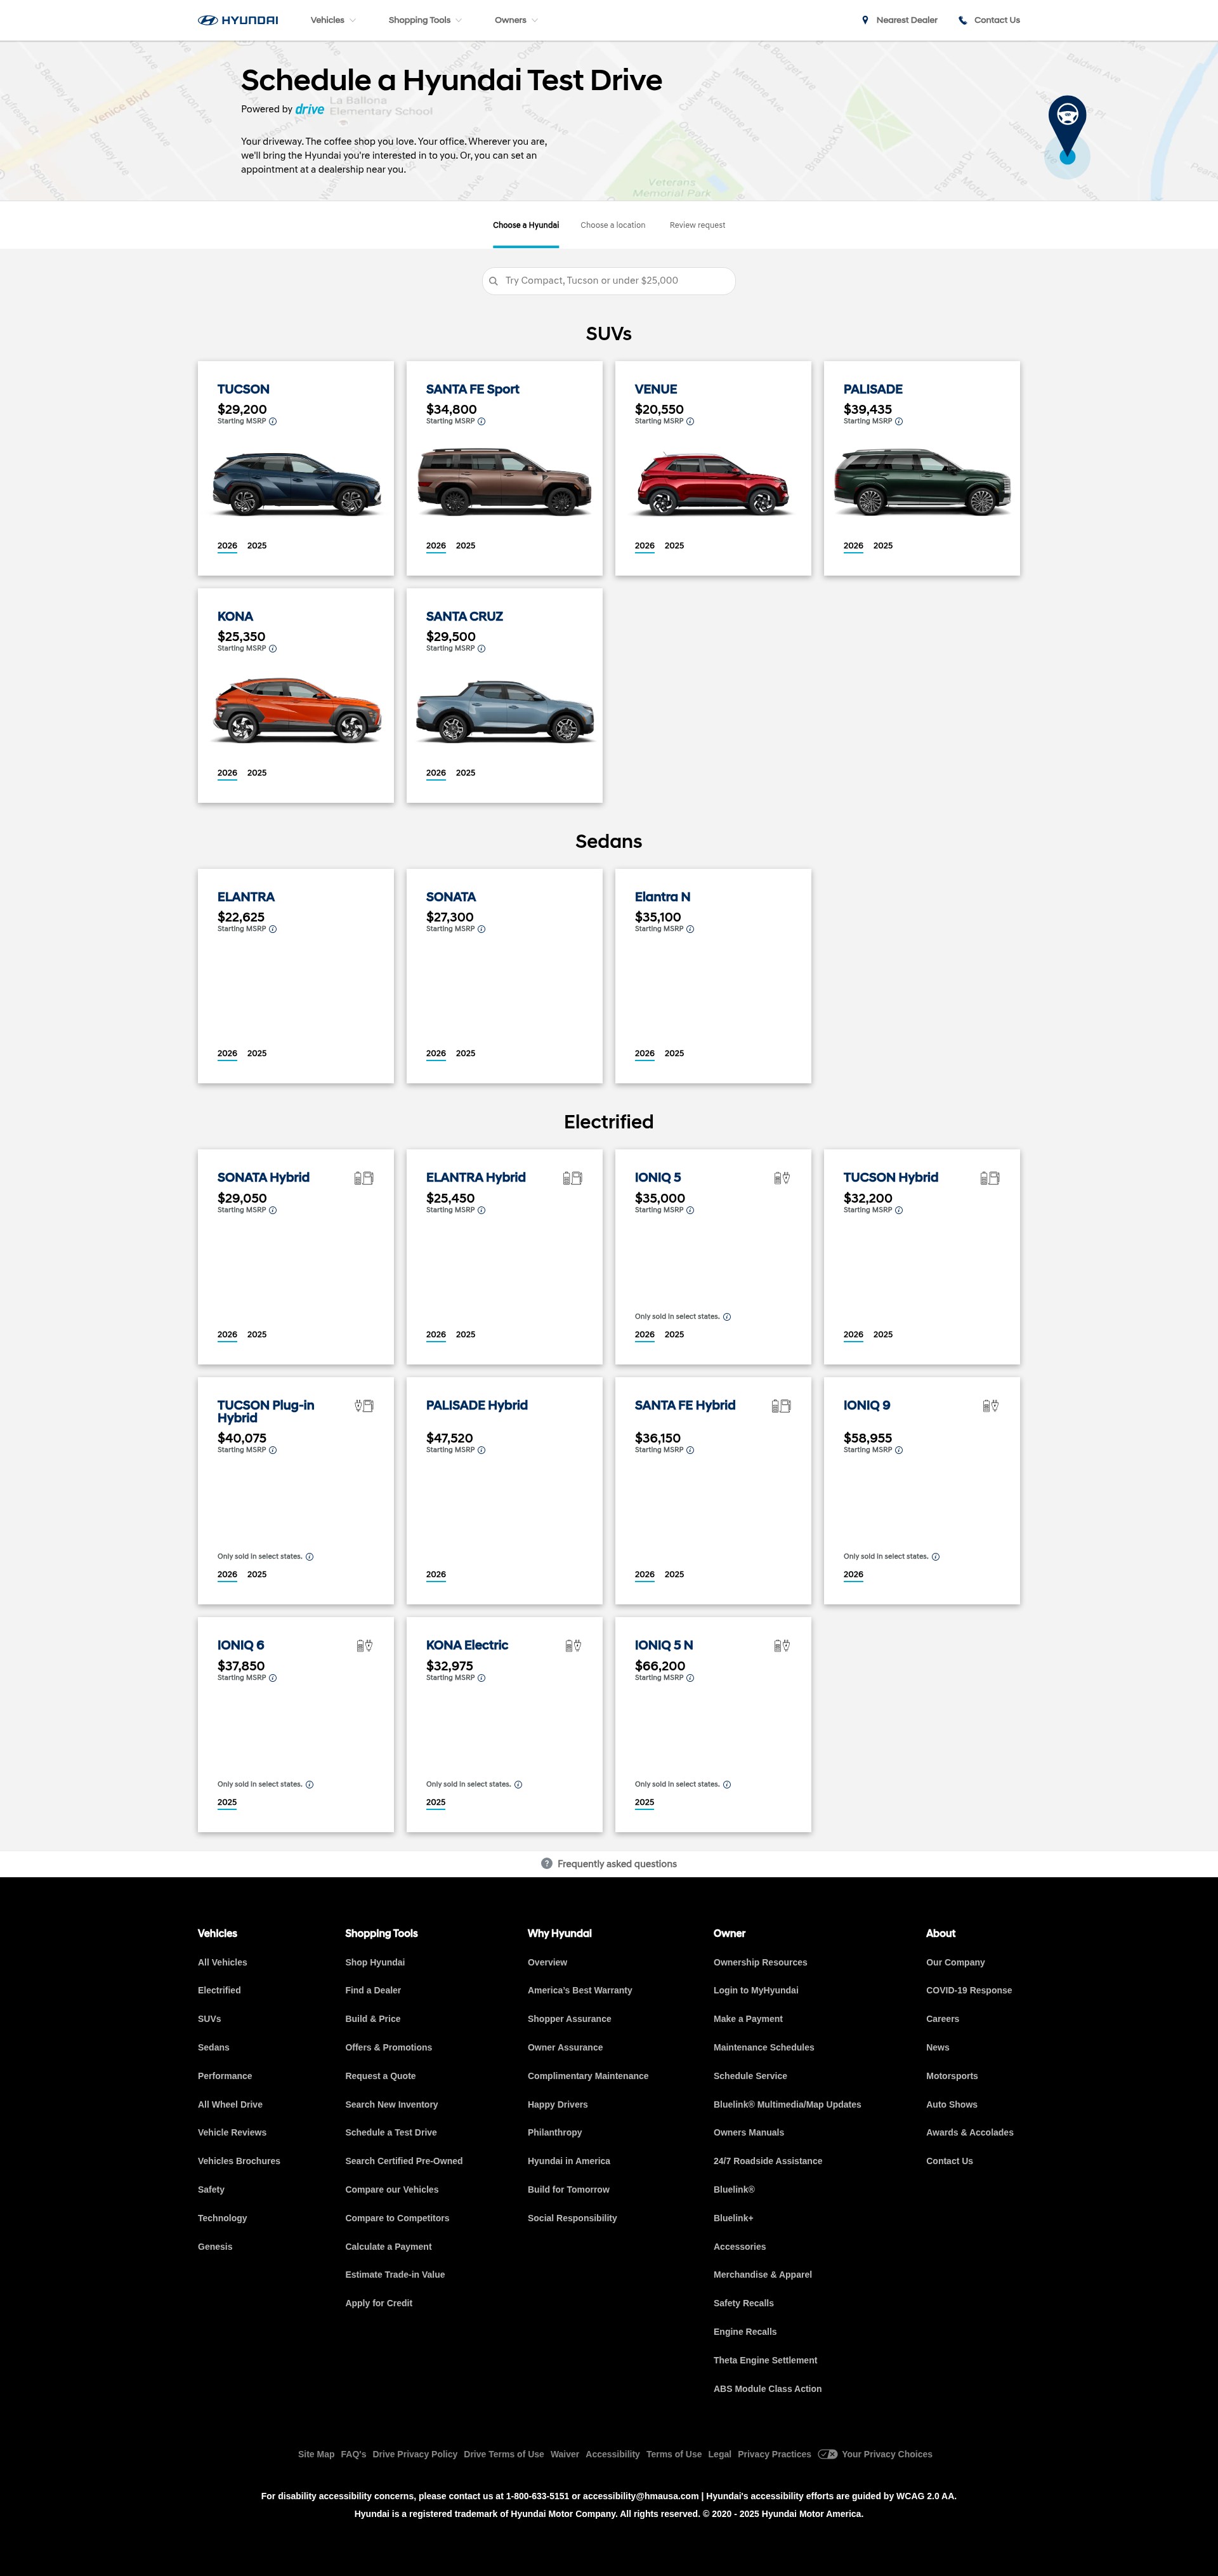The width and height of the screenshot is (1218, 2576).
Task: Open America's Best Warranty footer link
Action: (x=580, y=1991)
